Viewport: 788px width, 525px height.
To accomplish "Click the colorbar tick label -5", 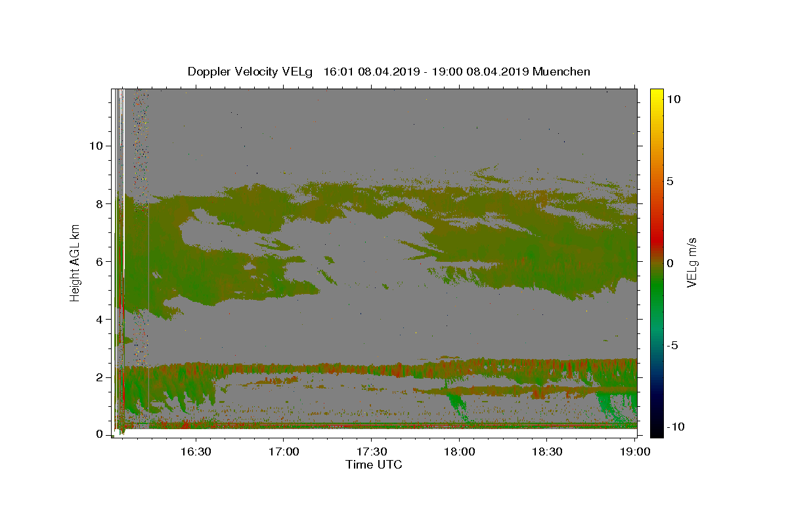I will 673,345.
